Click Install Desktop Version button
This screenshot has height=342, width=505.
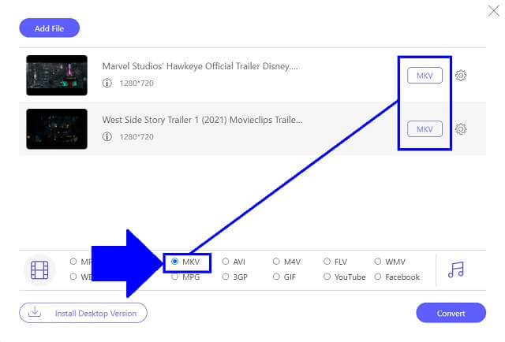[x=83, y=313]
